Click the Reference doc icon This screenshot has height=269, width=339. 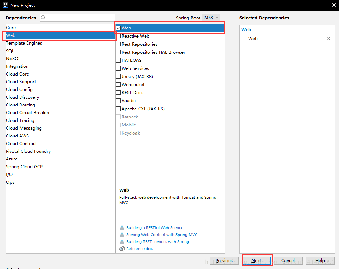click(x=122, y=249)
